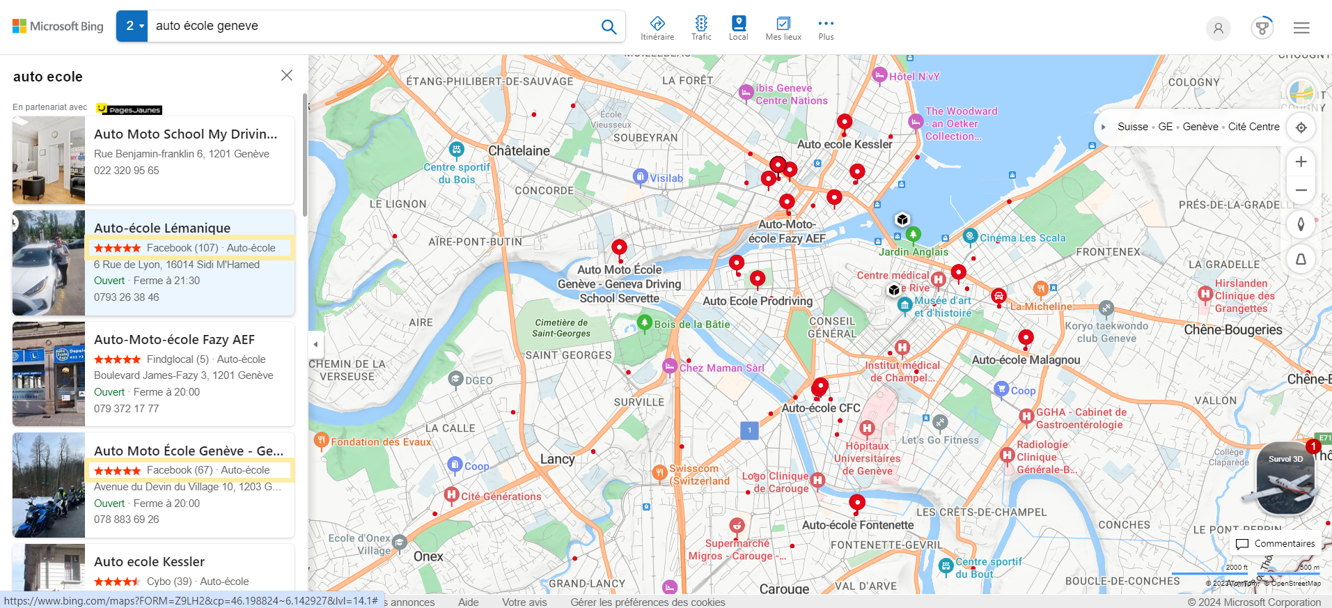Click the Auto ecole Kessler map pin
The image size is (1332, 608).
click(845, 123)
